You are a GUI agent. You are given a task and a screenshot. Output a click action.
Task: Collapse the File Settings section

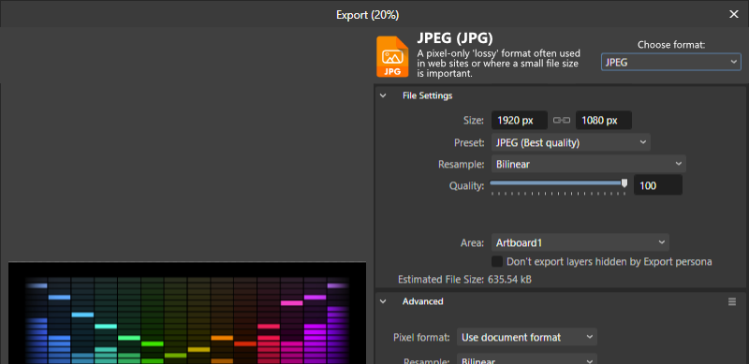[x=383, y=95]
